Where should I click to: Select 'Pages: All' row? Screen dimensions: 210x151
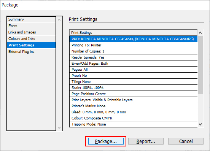click(134, 70)
